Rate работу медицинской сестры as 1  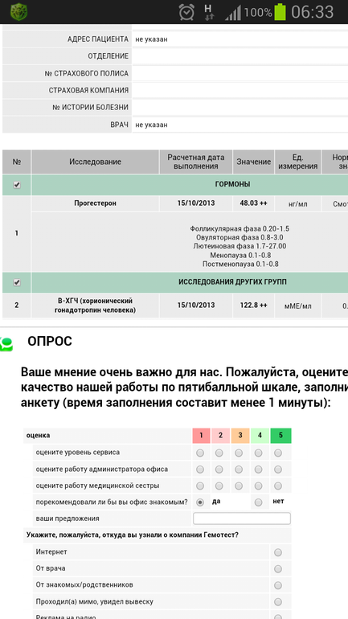200,486
